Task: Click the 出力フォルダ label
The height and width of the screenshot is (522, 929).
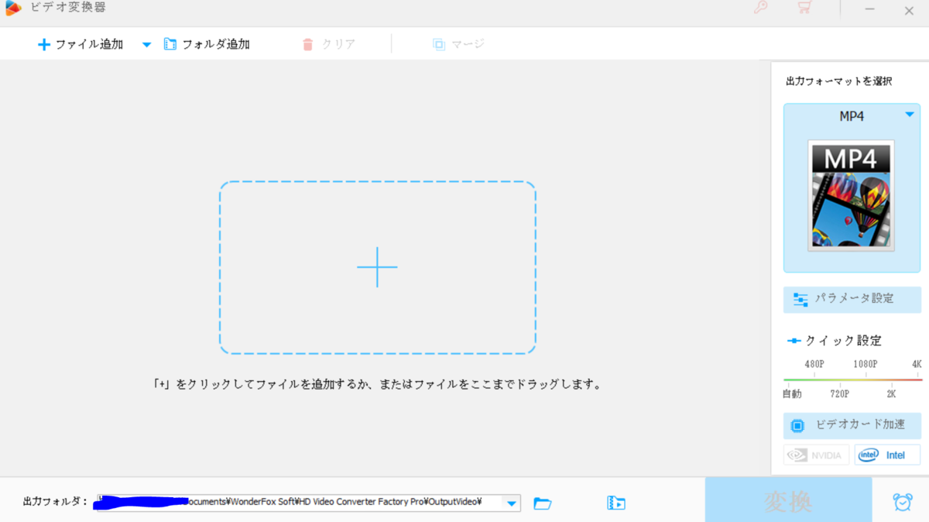Action: (x=55, y=502)
